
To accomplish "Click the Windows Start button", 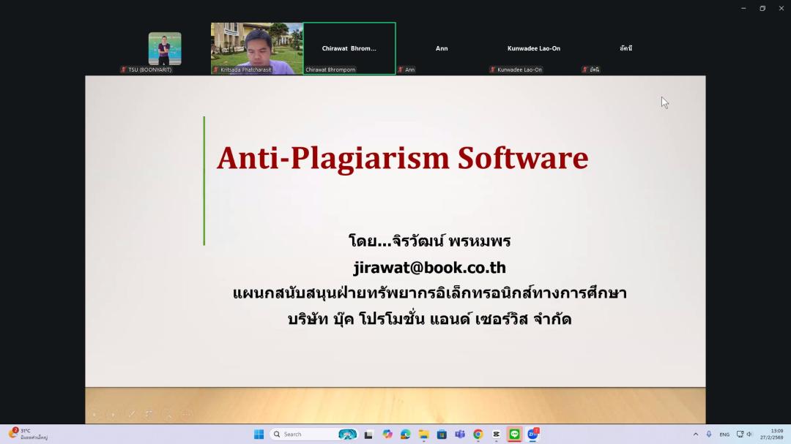I will (259, 434).
